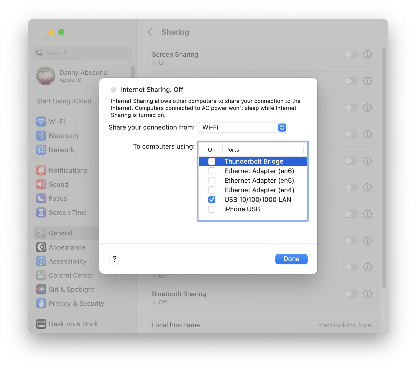This screenshot has height=370, width=416.
Task: Check the Thunderbolt Bridge checkbox
Action: 212,161
